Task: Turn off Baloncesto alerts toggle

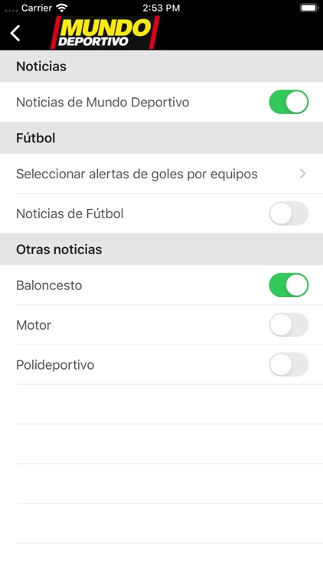Action: tap(289, 285)
